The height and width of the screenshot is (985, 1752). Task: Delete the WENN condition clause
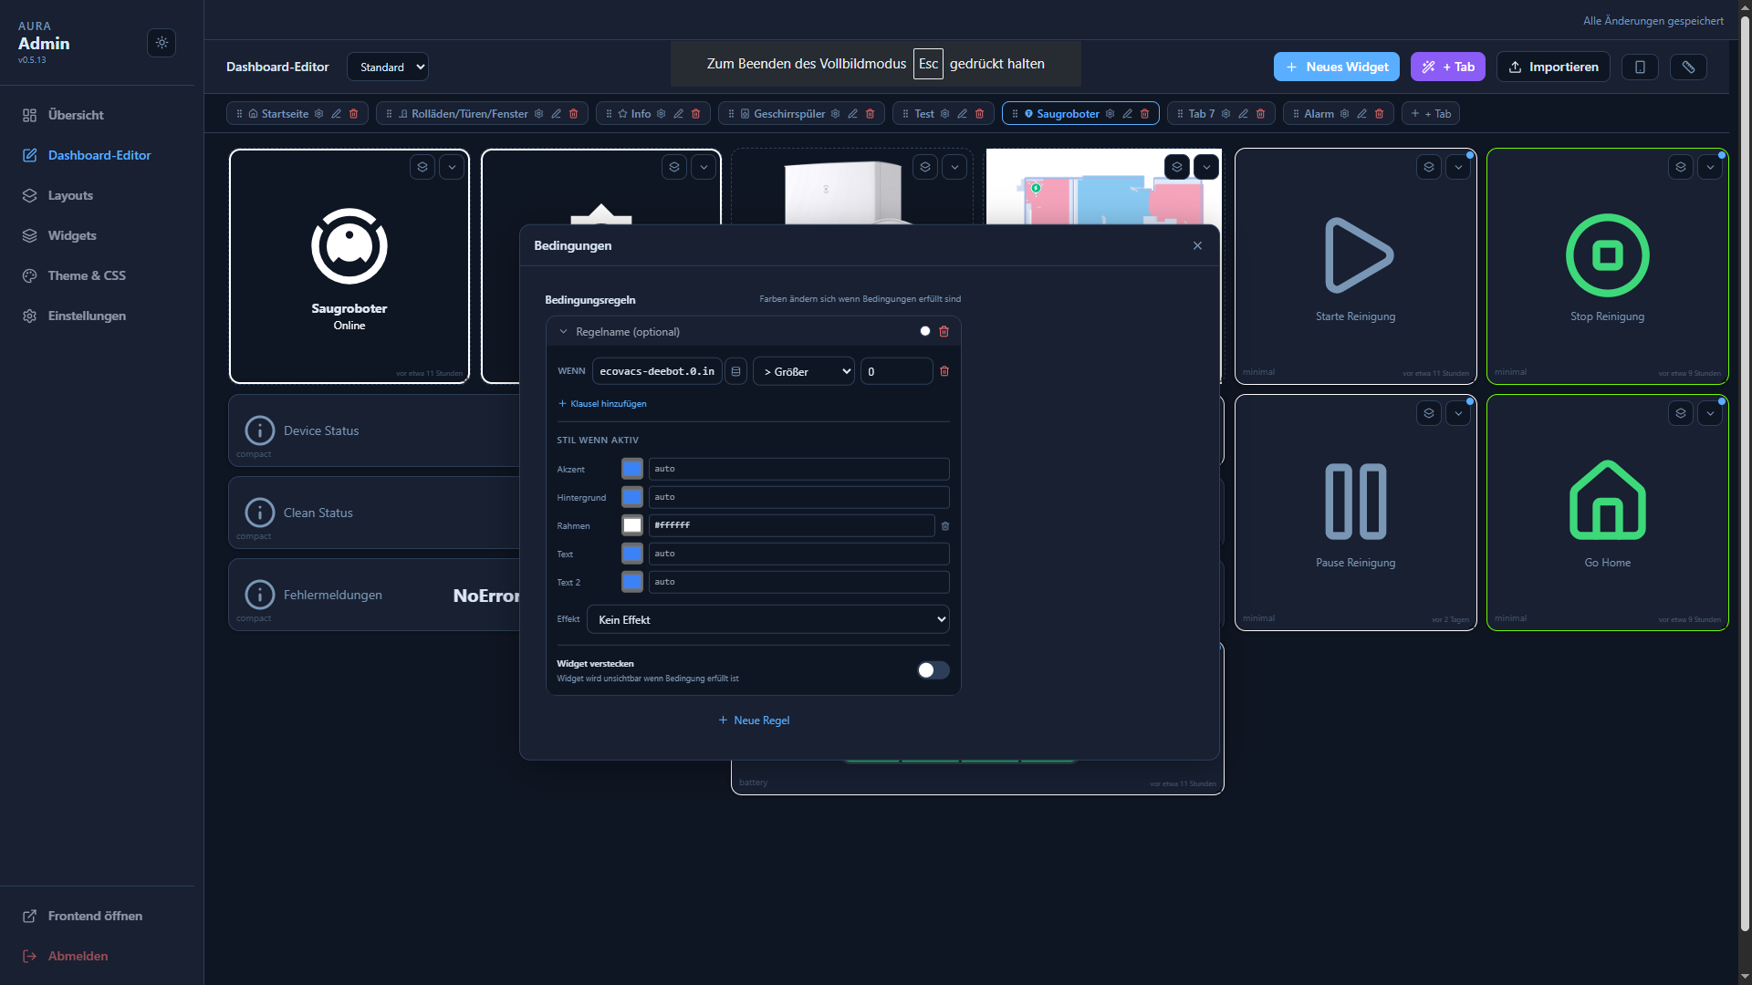[x=944, y=371]
